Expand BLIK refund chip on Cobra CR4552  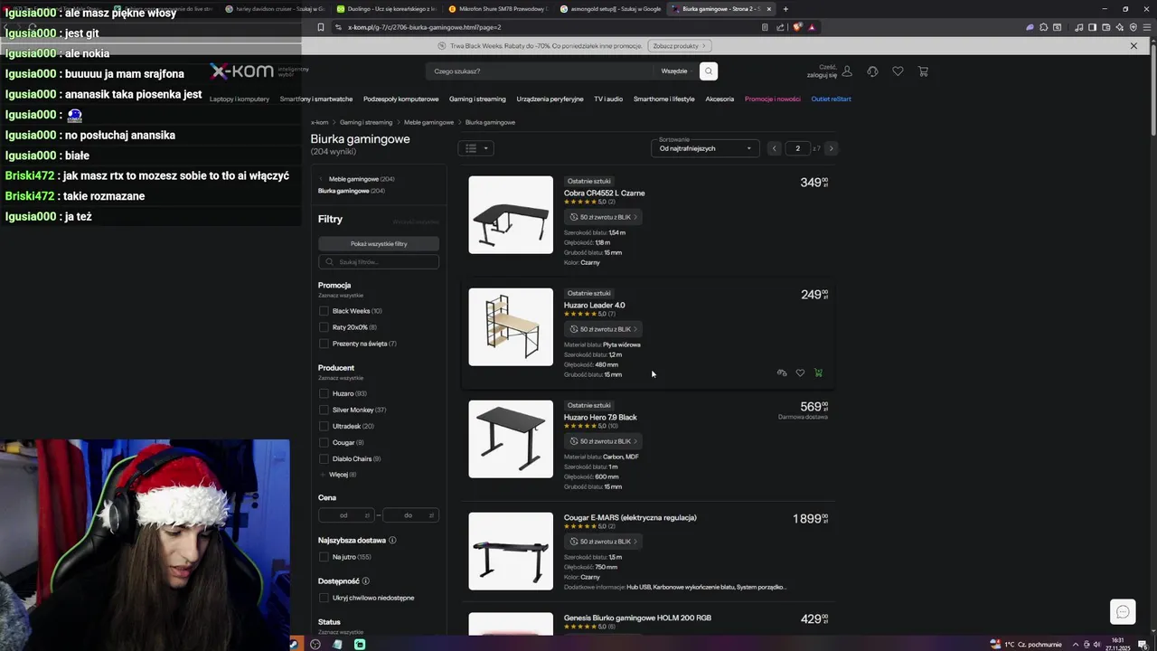coord(603,217)
